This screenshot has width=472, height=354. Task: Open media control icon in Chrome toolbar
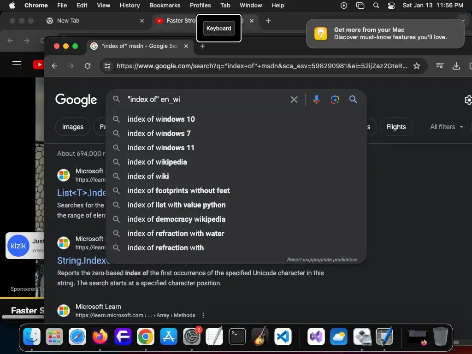pyautogui.click(x=440, y=65)
